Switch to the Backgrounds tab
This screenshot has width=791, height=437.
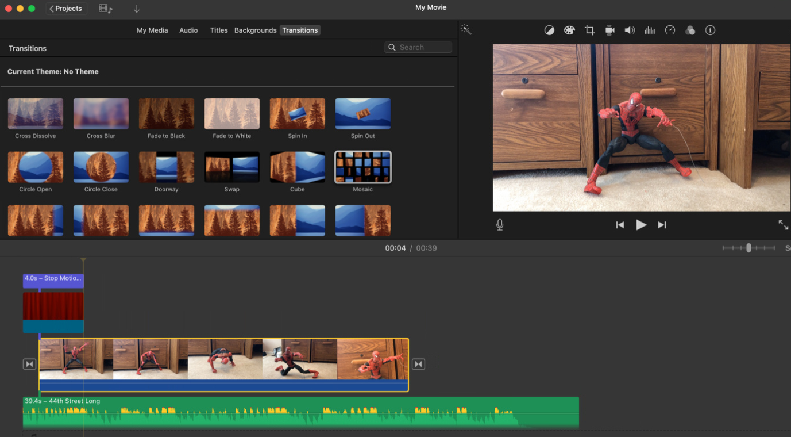[255, 30]
